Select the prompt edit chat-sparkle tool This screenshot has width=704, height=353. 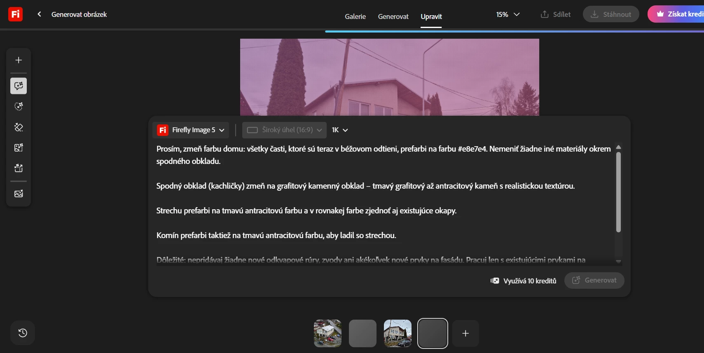pos(19,86)
